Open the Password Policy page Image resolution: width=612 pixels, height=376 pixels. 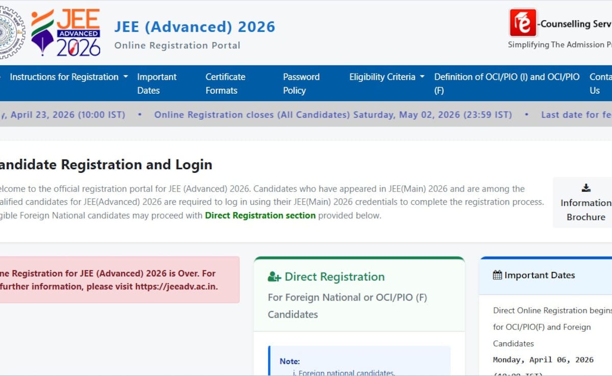(x=301, y=84)
